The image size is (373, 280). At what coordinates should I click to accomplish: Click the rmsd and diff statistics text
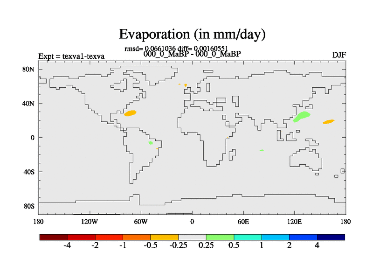click(x=176, y=48)
